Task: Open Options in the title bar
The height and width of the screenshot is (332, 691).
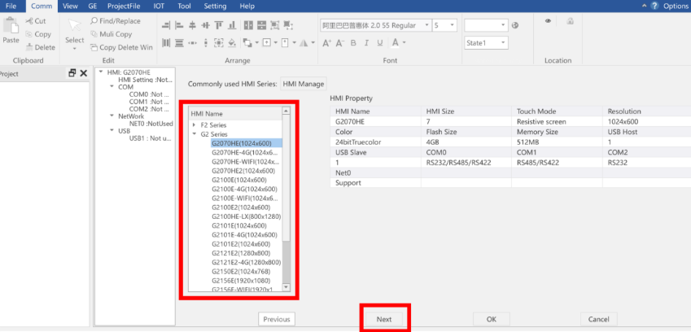Action: coord(676,7)
